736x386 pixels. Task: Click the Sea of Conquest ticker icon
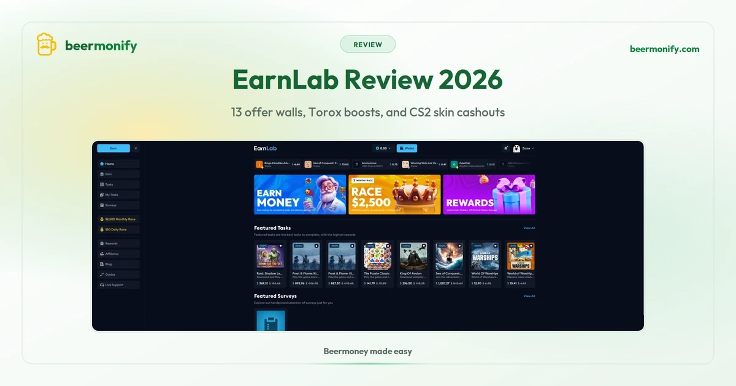pos(308,164)
